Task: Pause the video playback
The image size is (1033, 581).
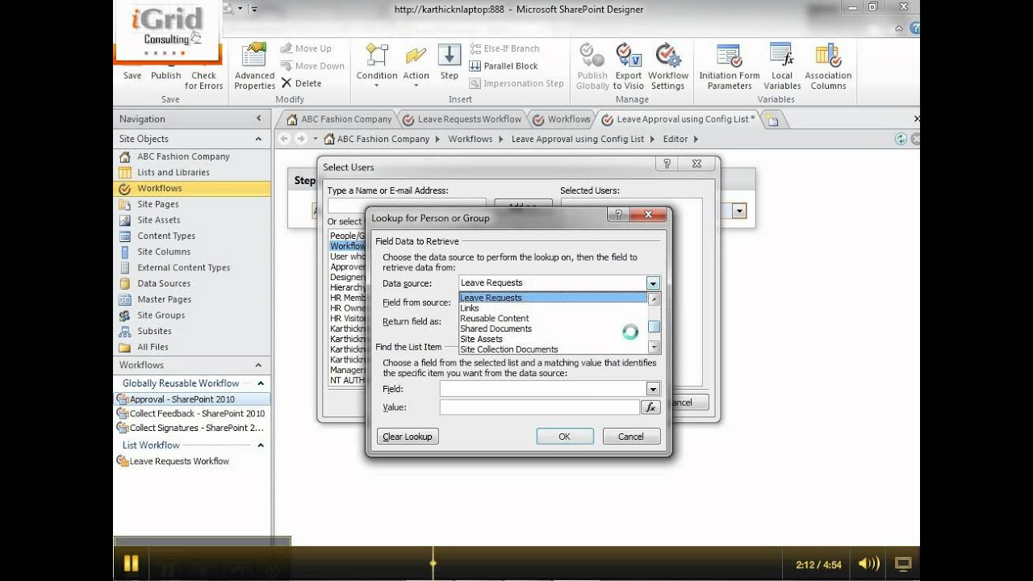Action: point(132,563)
